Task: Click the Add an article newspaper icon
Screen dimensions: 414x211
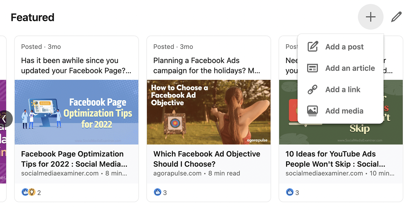Action: coord(313,68)
